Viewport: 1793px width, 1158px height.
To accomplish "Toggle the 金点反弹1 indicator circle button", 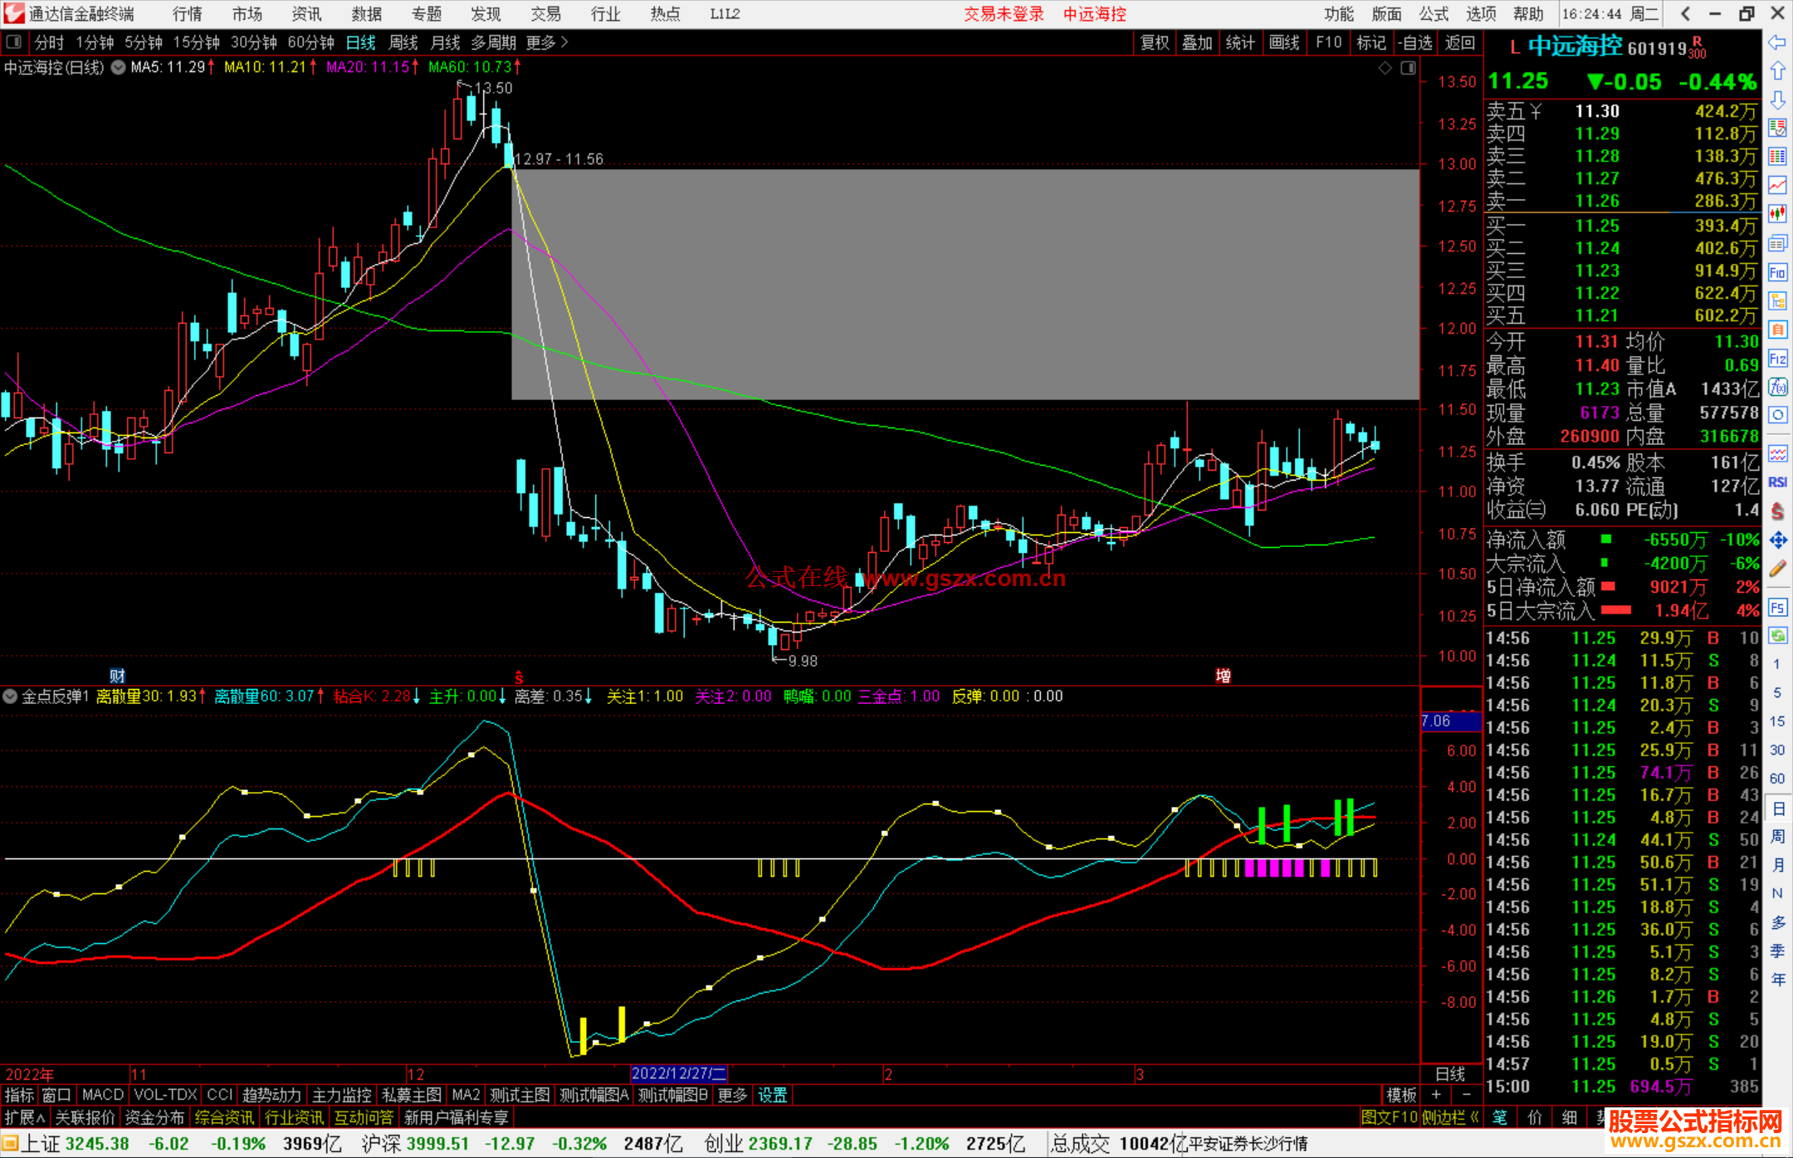I will (10, 696).
